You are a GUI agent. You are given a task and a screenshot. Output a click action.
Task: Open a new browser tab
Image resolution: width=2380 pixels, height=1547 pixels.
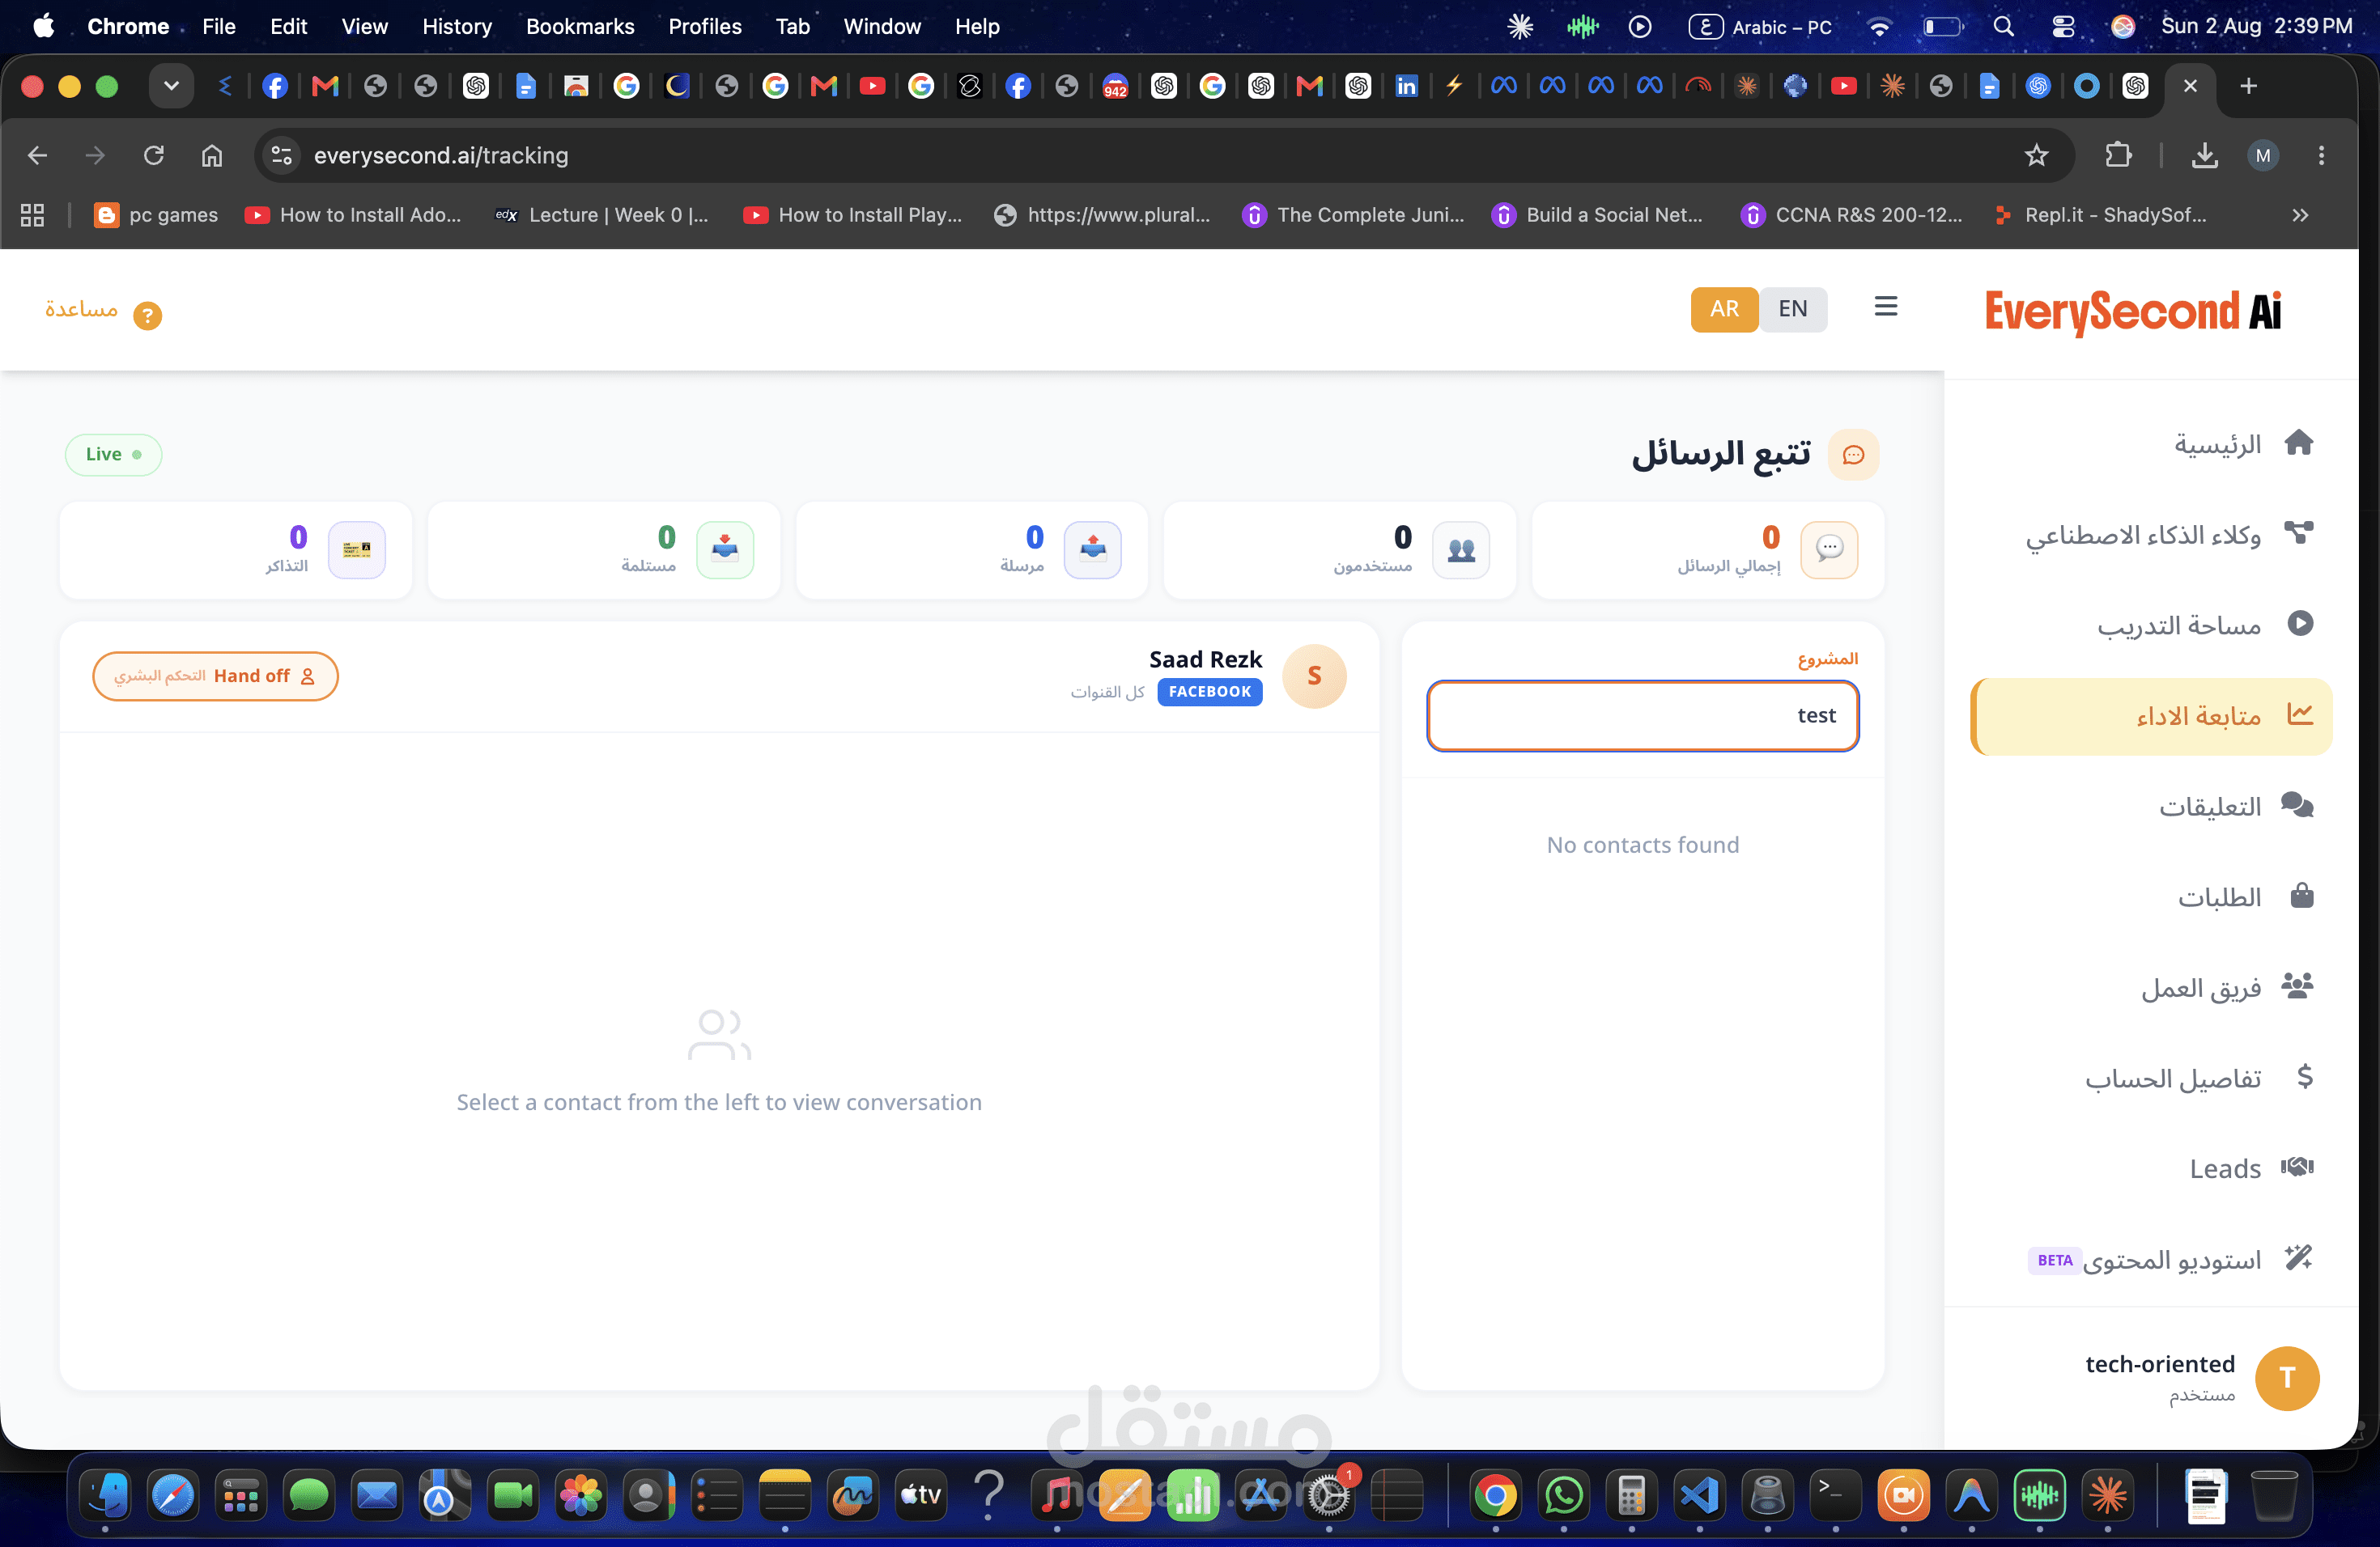(x=2248, y=86)
